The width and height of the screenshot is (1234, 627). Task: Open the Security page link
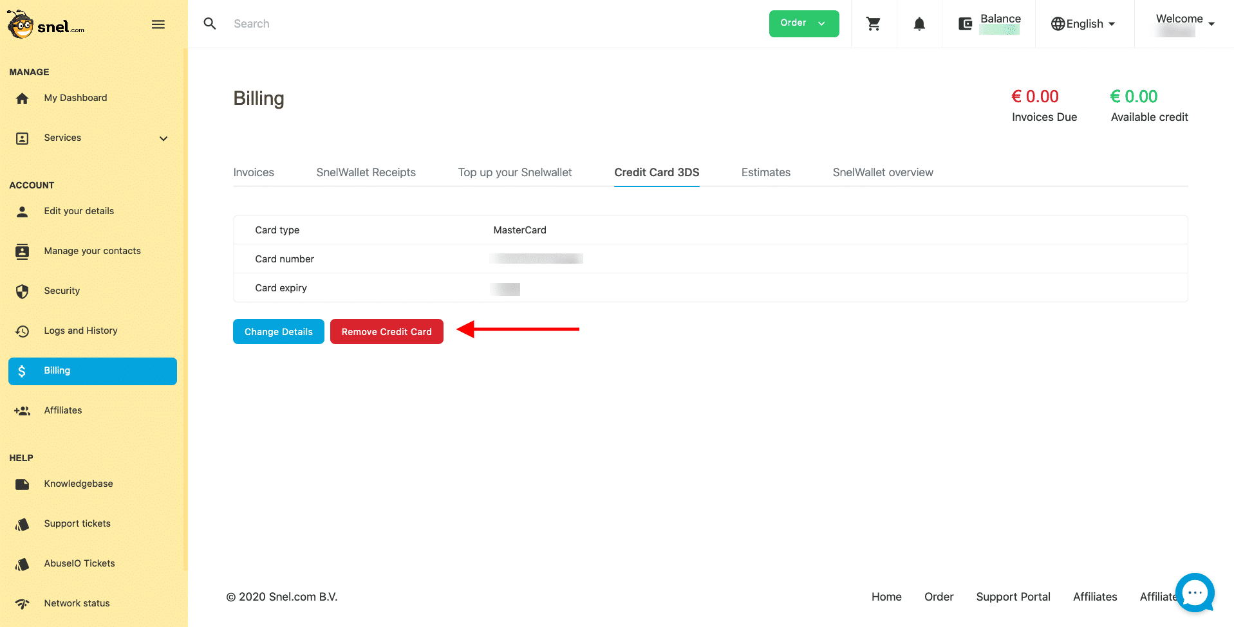coord(62,291)
